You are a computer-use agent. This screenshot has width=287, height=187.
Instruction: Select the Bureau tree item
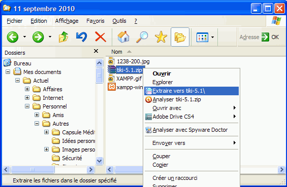click(22, 63)
